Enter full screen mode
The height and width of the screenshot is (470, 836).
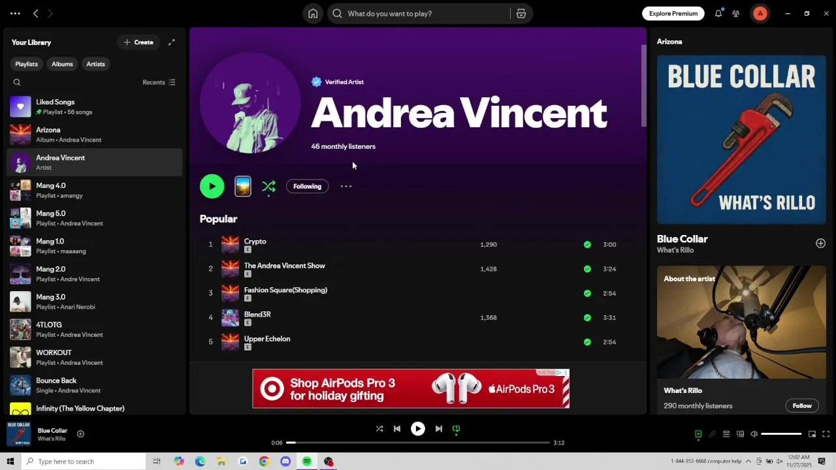coord(826,434)
